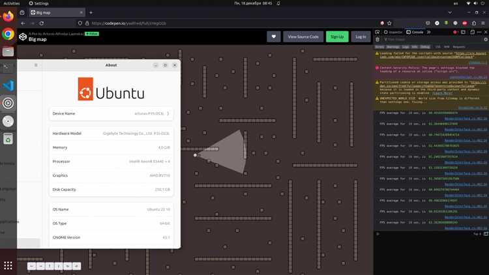Focus the console Filter Output field
Viewport: 489px width, 275px height.
coord(432,40)
